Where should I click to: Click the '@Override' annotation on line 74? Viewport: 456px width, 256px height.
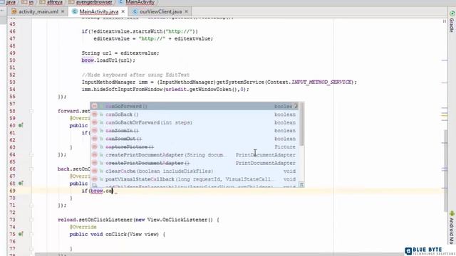pyautogui.click(x=83, y=227)
